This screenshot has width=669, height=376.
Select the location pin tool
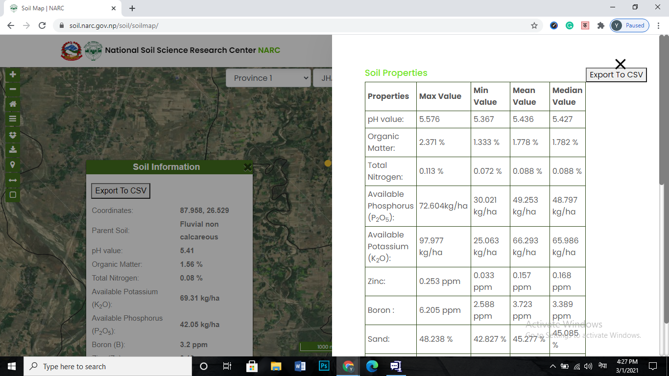(x=13, y=164)
